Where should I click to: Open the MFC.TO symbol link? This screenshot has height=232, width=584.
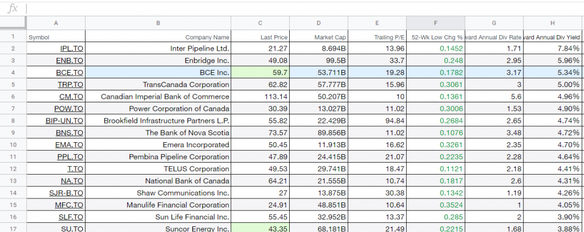coord(69,205)
